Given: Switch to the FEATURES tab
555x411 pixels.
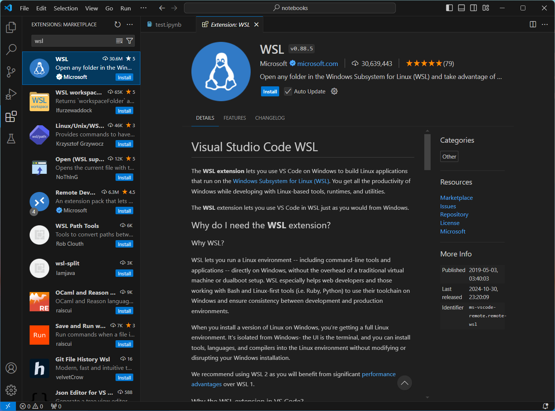Looking at the screenshot, I should (235, 118).
